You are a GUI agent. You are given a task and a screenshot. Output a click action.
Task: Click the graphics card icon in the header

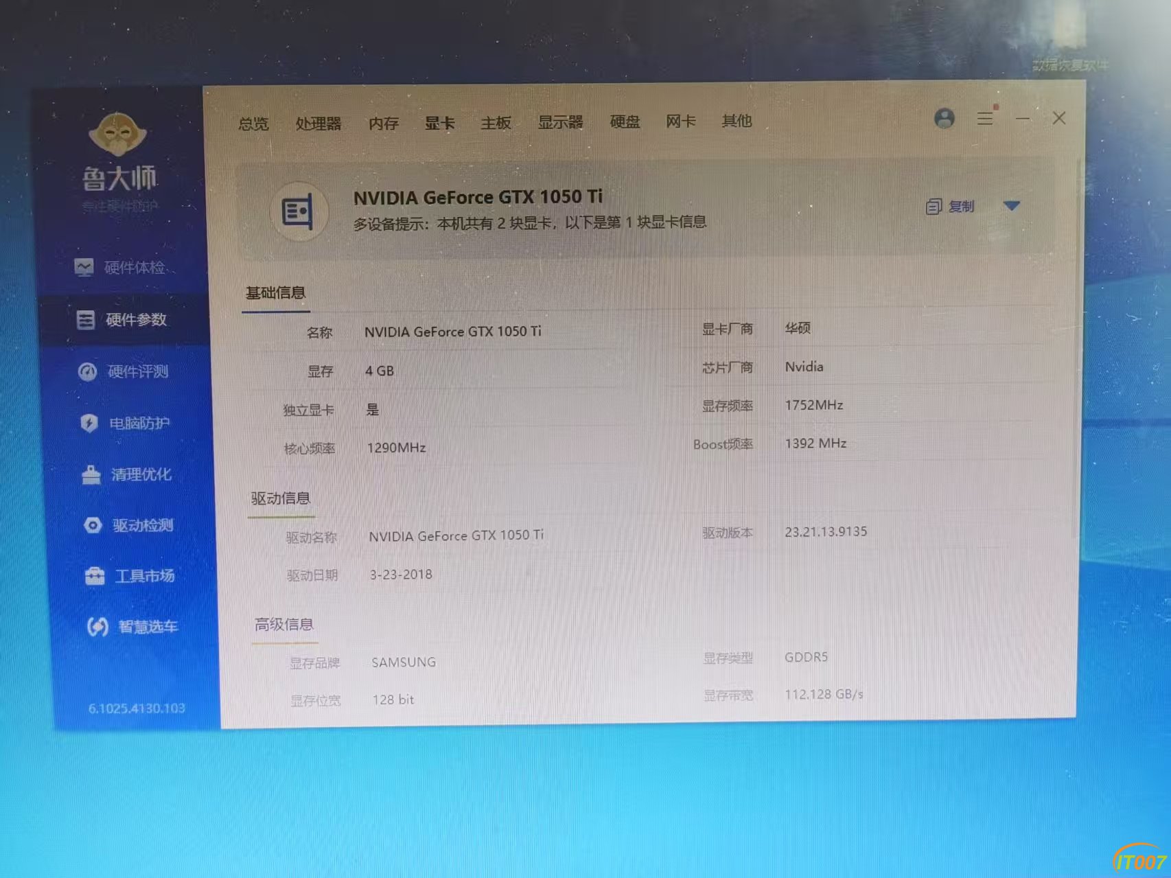pyautogui.click(x=299, y=211)
